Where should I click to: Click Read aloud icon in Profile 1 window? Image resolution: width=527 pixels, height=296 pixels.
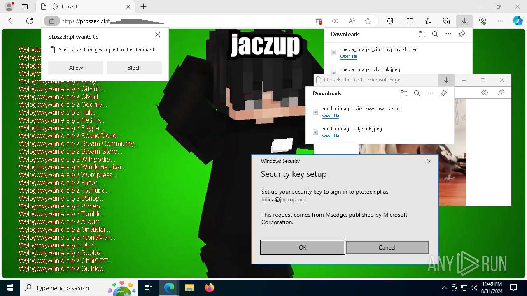pyautogui.click(x=501, y=92)
